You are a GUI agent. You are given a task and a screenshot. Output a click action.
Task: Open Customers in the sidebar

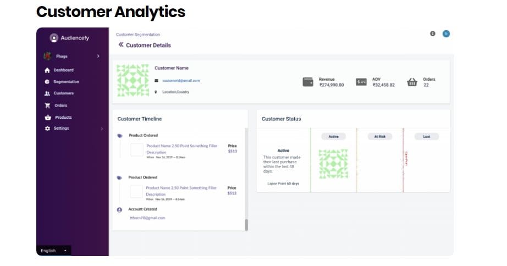coord(63,93)
